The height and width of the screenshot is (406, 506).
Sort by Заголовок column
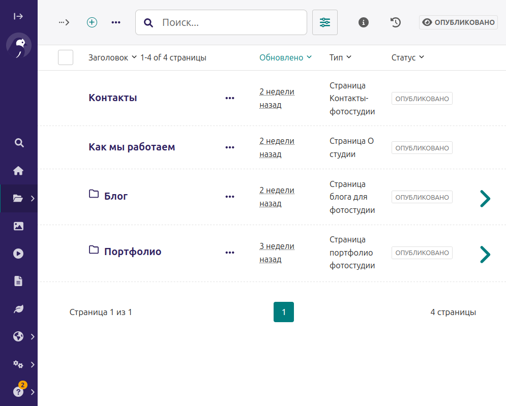click(x=112, y=58)
